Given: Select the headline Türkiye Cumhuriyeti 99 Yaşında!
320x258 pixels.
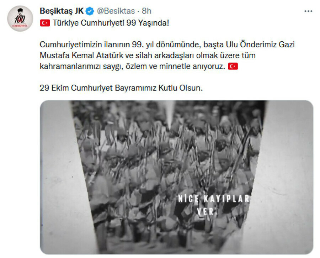Looking at the screenshot, I should point(111,23).
